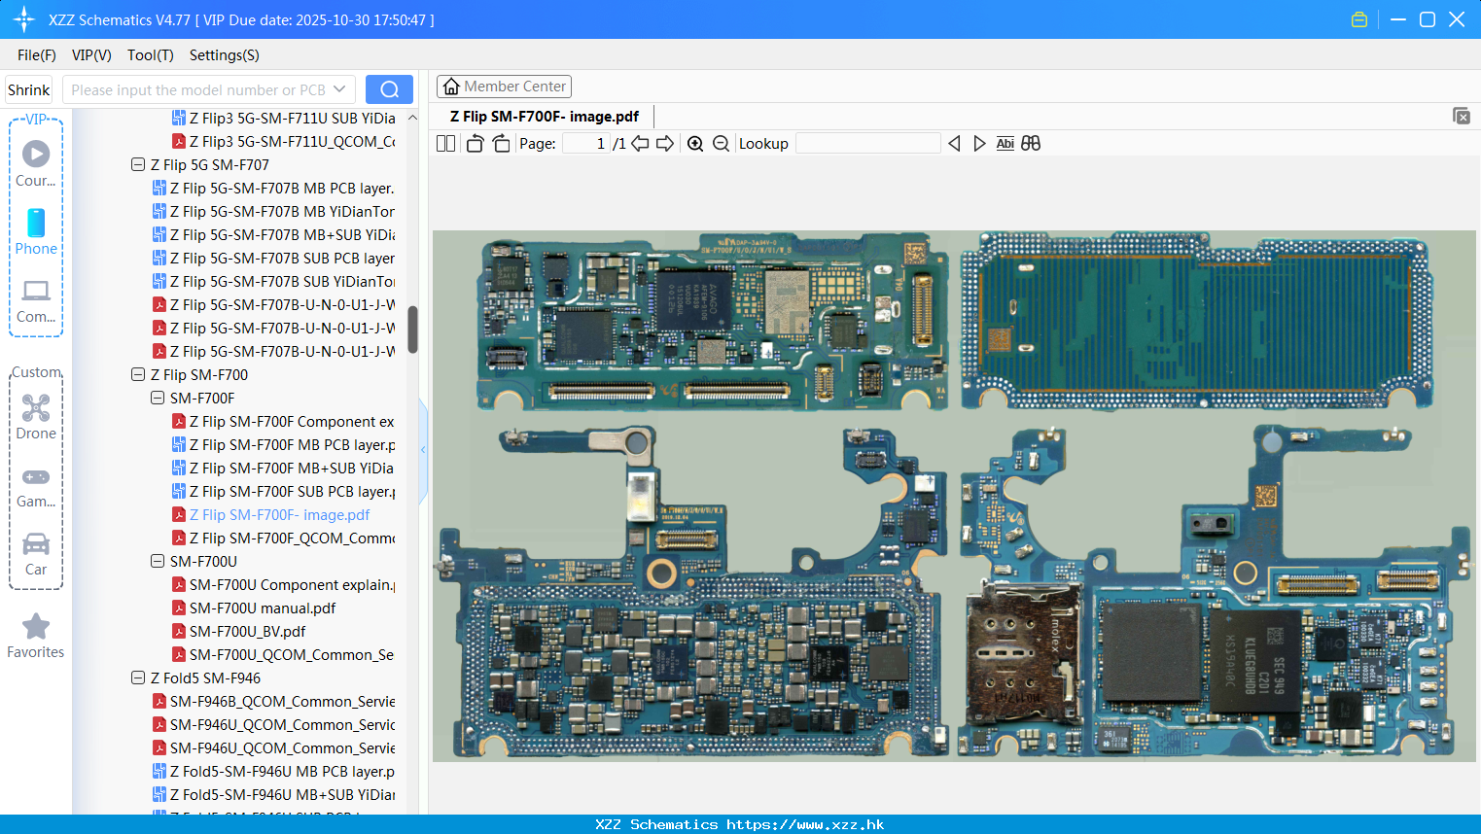This screenshot has width=1481, height=834.
Task: Open the Courses sidebar section
Action: [x=36, y=164]
